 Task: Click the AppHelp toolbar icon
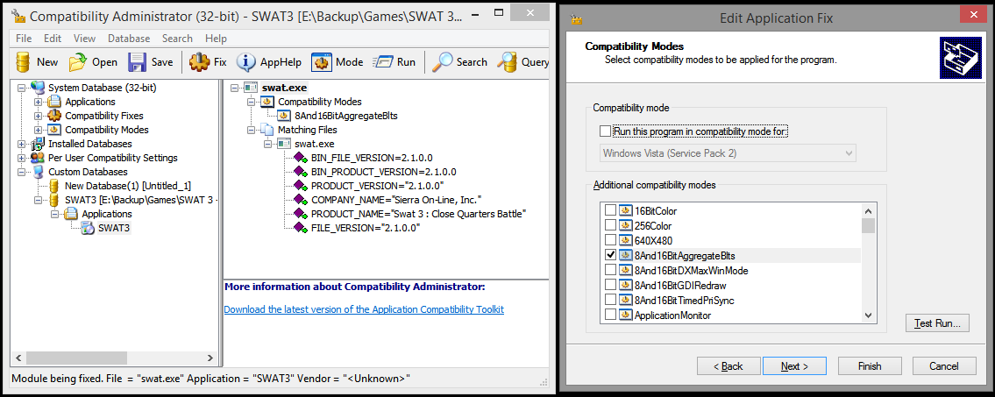(246, 61)
